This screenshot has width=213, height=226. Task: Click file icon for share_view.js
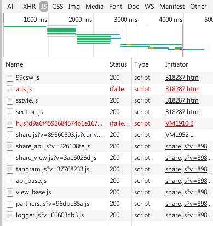point(10,158)
